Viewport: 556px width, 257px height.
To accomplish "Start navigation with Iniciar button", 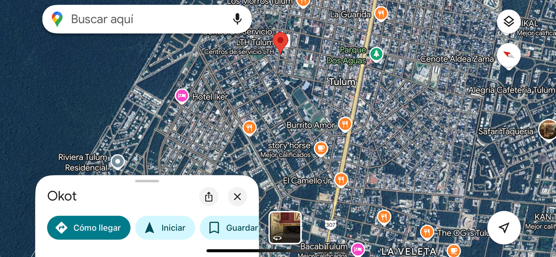I will (x=165, y=228).
